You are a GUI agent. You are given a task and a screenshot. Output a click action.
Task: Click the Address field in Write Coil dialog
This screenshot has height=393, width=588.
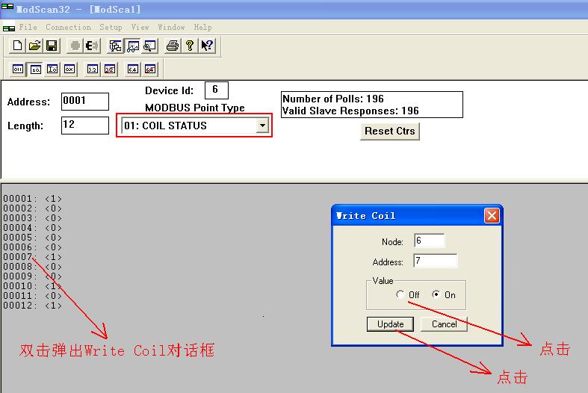pyautogui.click(x=436, y=261)
